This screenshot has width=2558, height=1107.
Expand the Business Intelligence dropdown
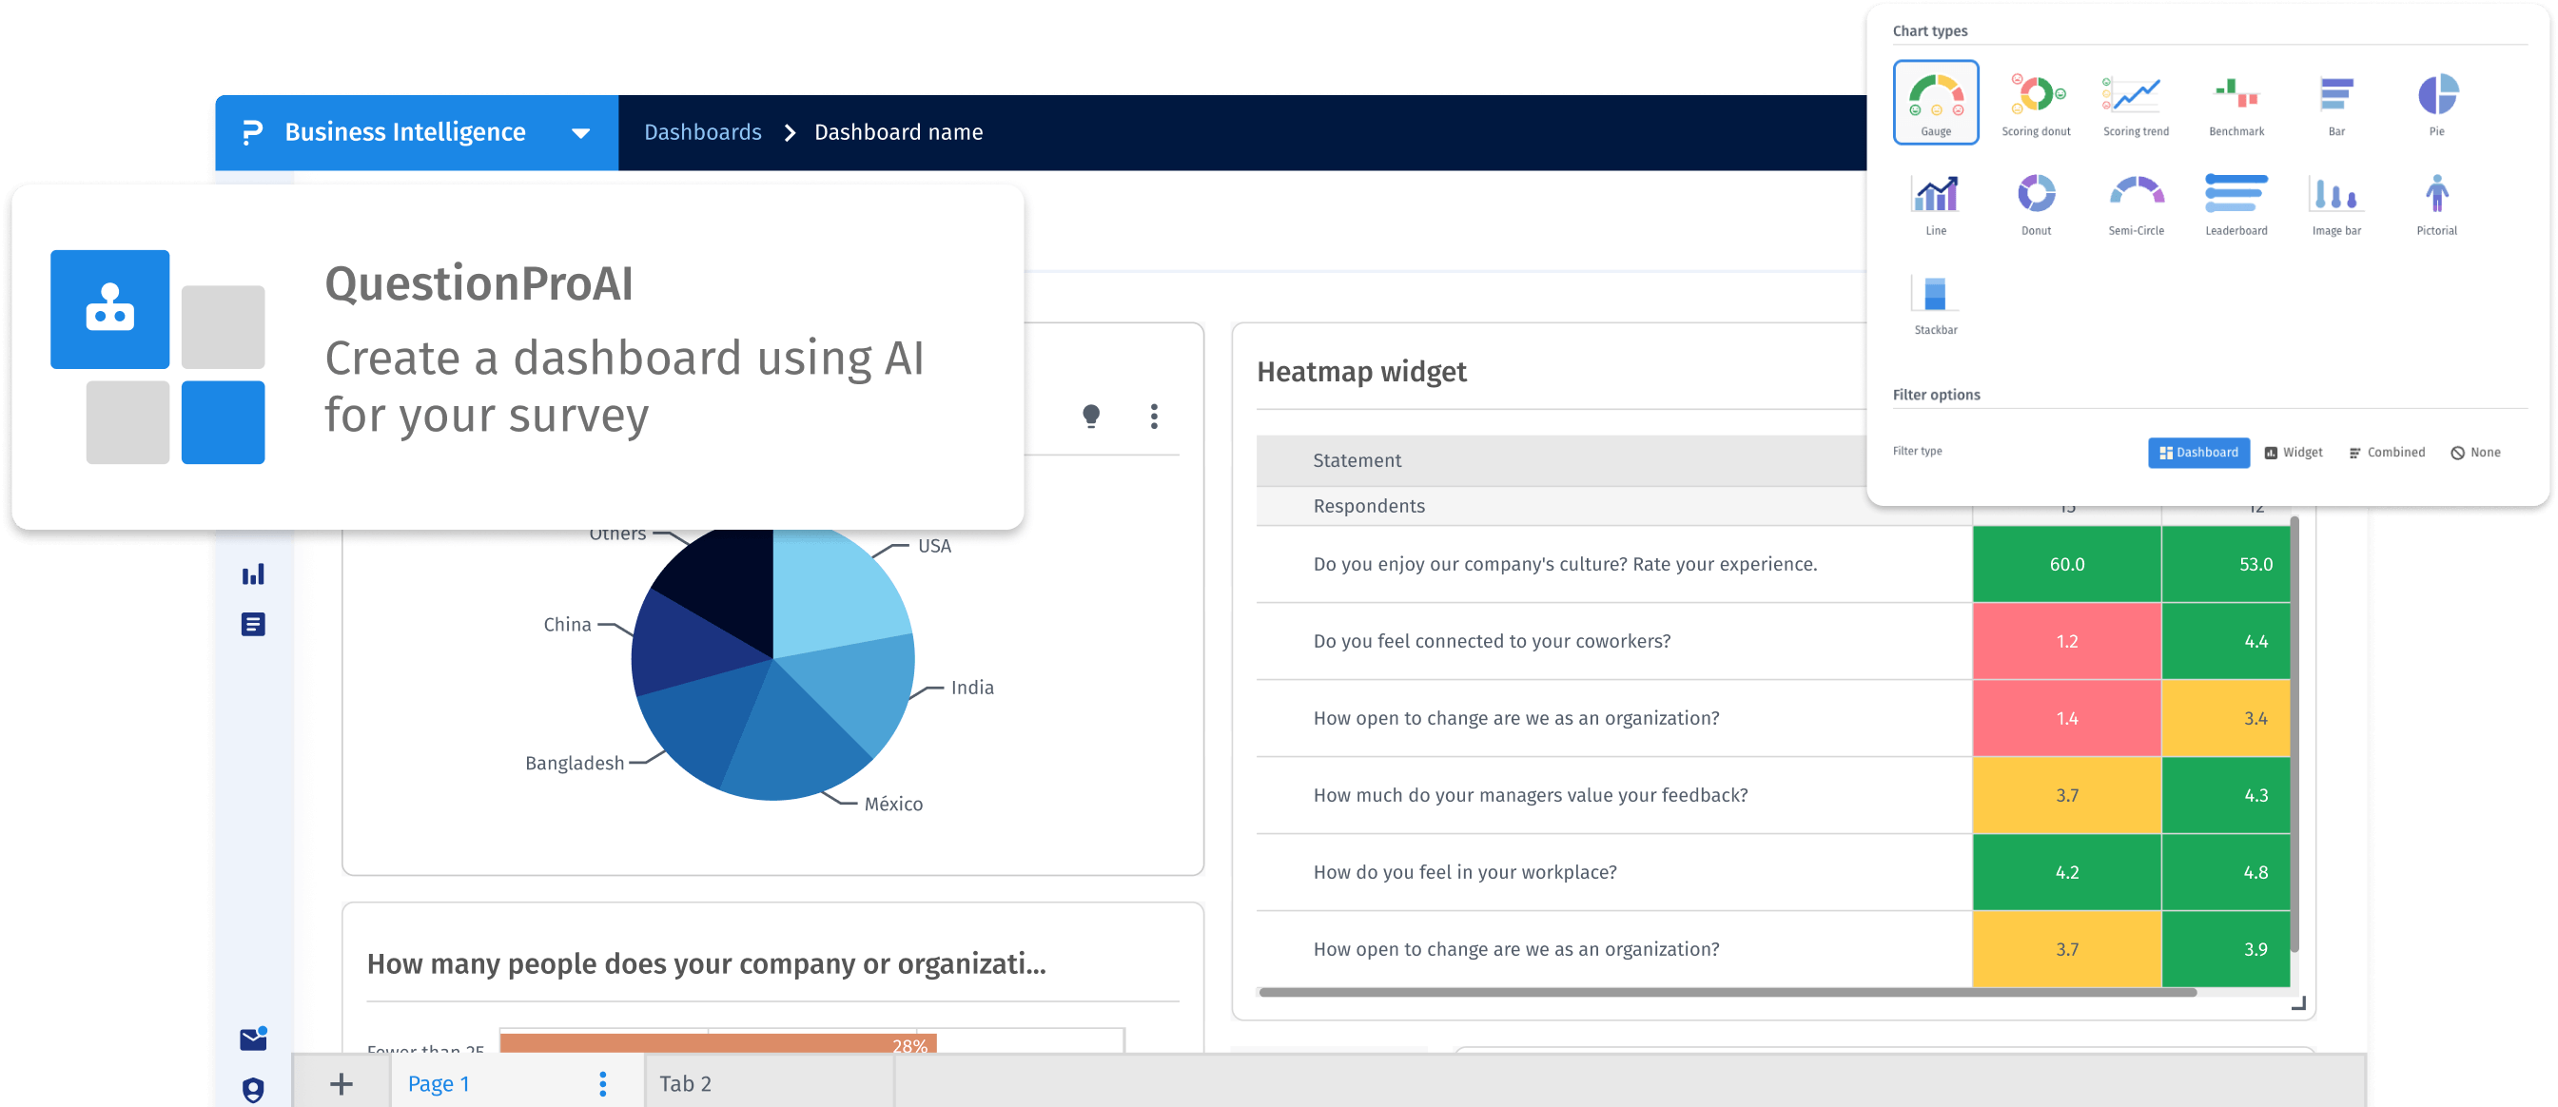(581, 133)
